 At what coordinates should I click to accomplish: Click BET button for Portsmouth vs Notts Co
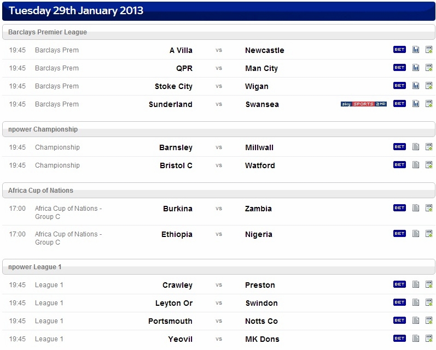coord(399,321)
